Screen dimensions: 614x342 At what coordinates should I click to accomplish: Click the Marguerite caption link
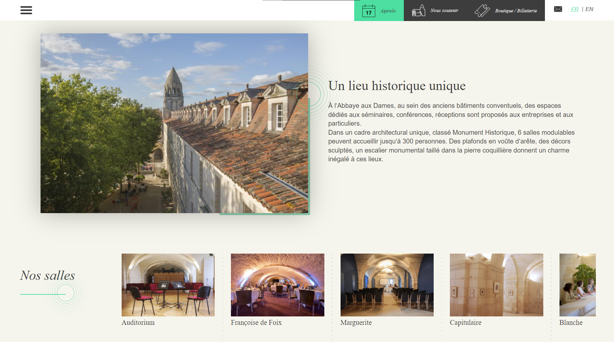click(x=356, y=323)
